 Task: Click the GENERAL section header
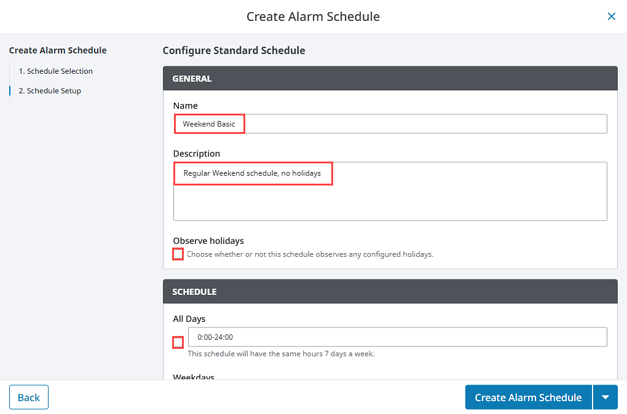point(390,79)
